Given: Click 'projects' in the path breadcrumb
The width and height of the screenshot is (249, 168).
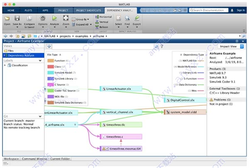Looking at the screenshot, I should click(x=65, y=36).
